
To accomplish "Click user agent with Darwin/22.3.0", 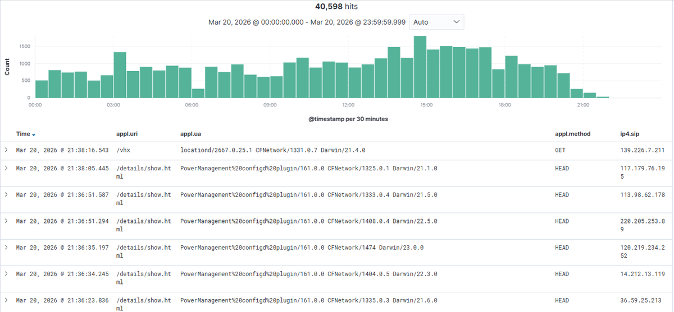I will click(308, 273).
